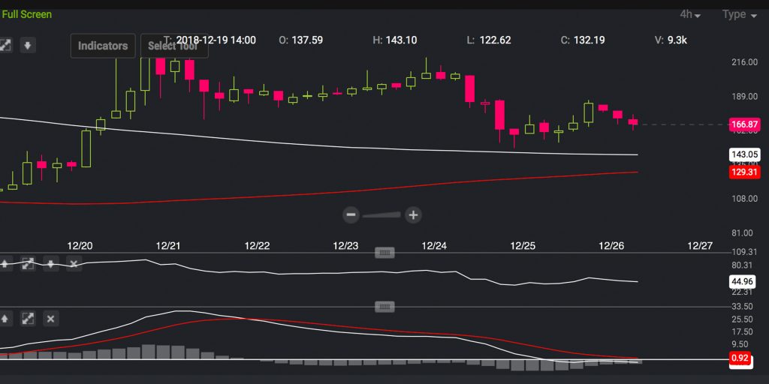Remove the MACD indicator pane

51,319
